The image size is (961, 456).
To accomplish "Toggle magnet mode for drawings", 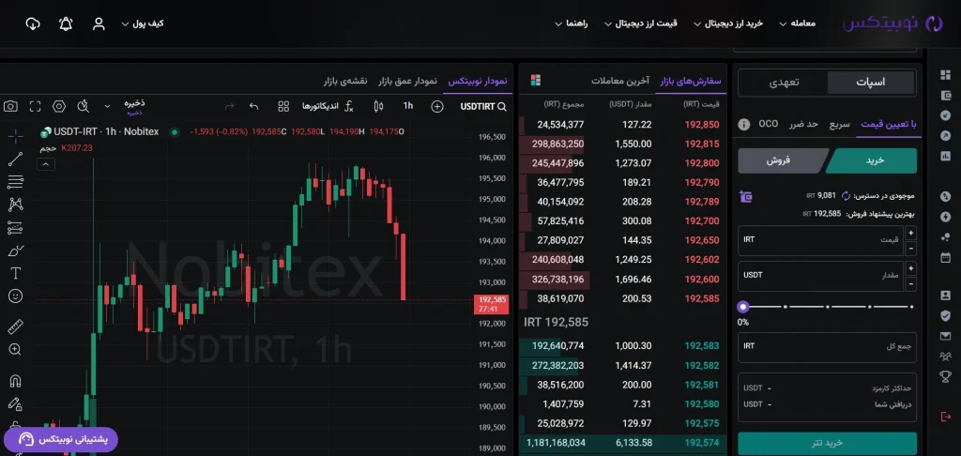I will point(15,381).
